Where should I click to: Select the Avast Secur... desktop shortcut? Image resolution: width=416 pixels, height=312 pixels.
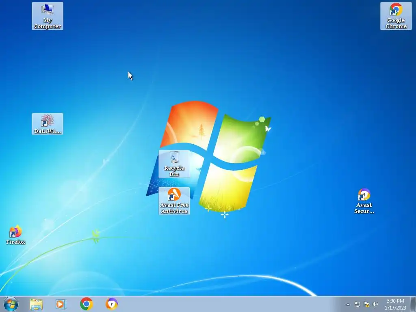pos(364,201)
